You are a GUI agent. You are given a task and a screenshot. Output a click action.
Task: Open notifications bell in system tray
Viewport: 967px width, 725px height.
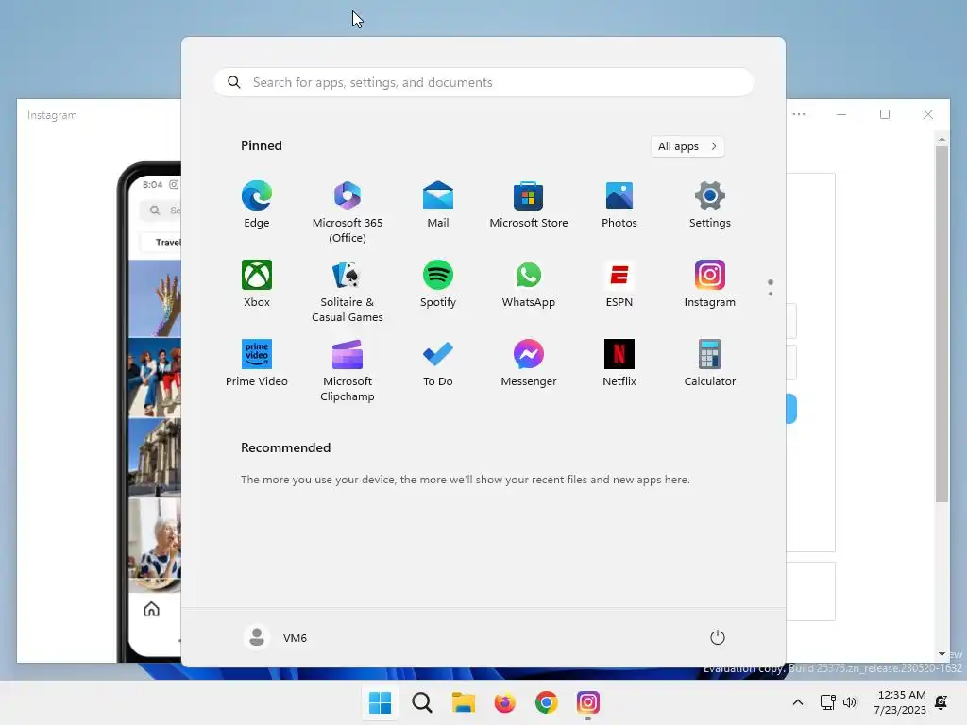[x=942, y=702]
